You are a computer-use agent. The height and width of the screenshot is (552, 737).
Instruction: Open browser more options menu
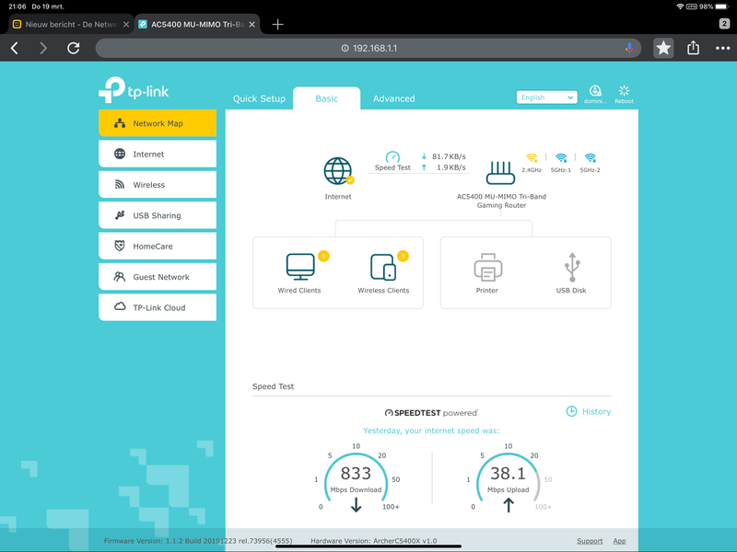722,48
